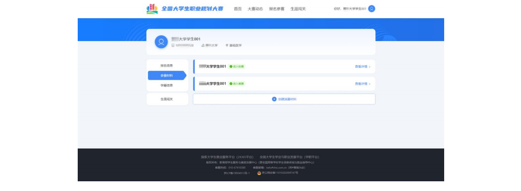Go to 大赛动态 in top navigation
Image resolution: width=521 pixels, height=191 pixels.
click(255, 9)
